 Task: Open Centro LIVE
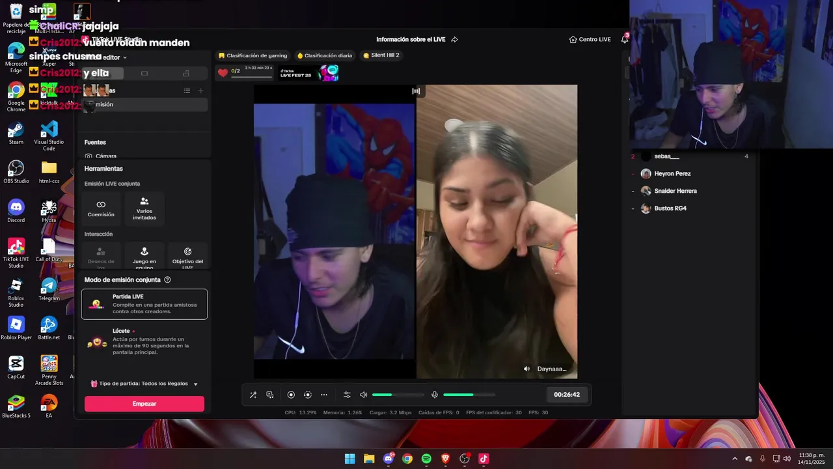(590, 39)
